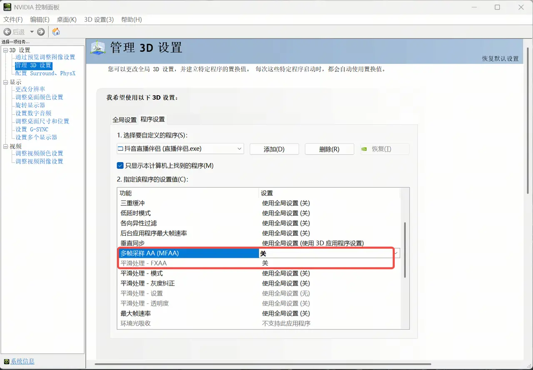Click the 管理 3D 设置 header icon

tap(98, 47)
